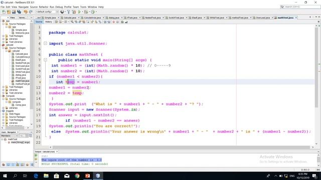Viewport: 321px width, 180px height.
Task: Click the editor horizontal scrollbar
Action: [182, 147]
